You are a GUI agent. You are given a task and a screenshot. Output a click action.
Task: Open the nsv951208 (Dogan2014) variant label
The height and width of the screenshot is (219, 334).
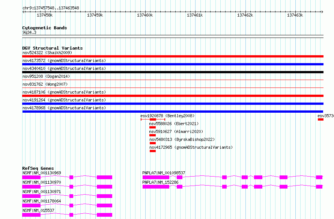46,76
